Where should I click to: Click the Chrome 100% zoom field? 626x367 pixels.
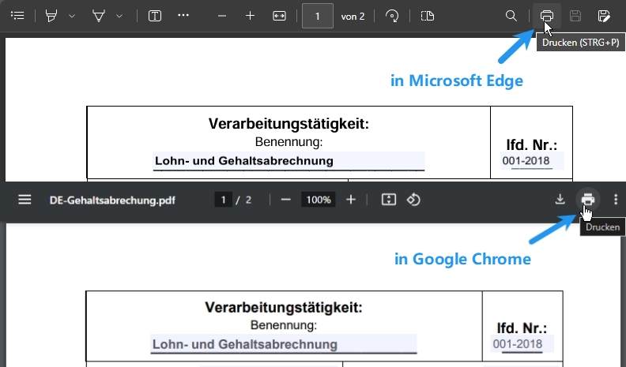pyautogui.click(x=319, y=200)
